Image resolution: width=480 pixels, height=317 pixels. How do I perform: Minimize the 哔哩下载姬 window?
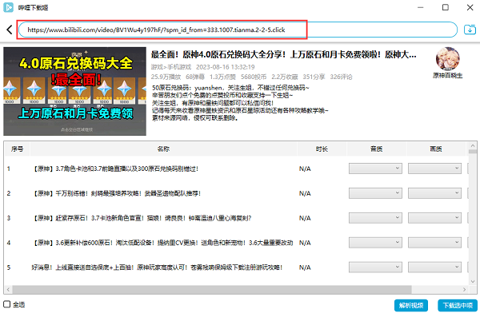421,7
